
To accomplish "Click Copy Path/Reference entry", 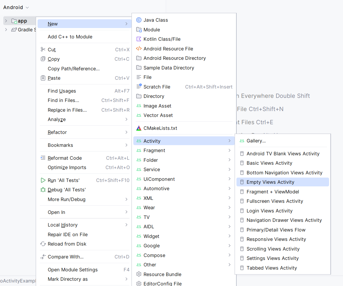I will pyautogui.click(x=84, y=69).
